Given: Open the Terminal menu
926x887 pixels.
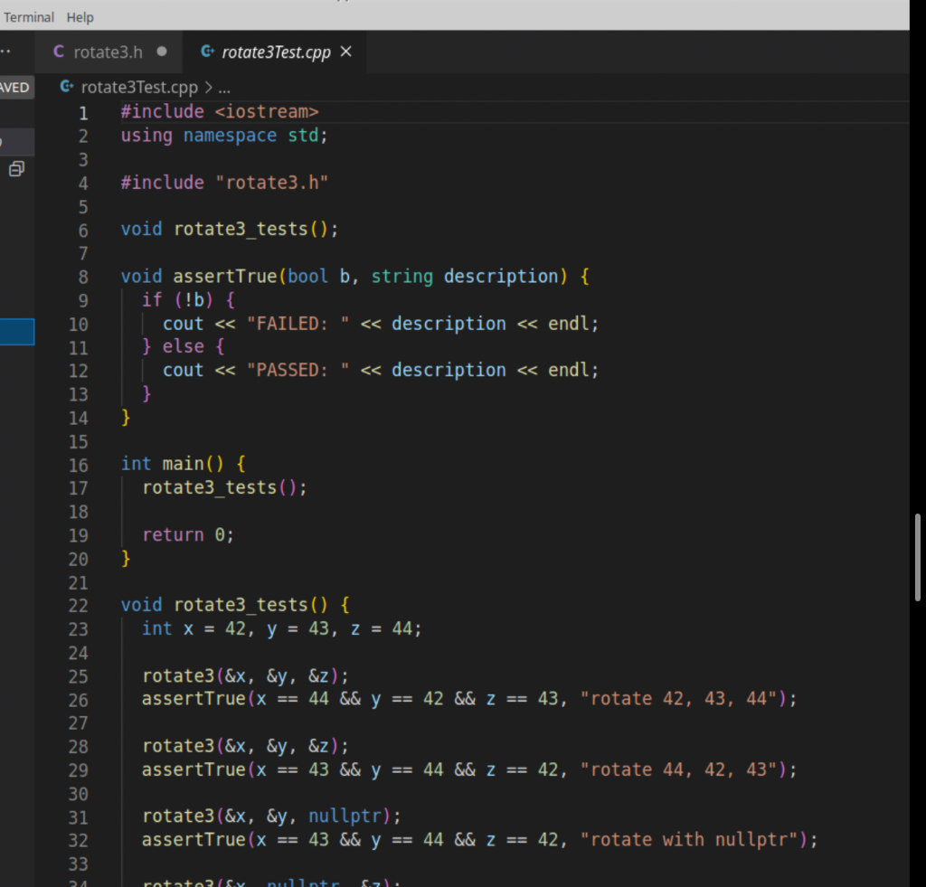Looking at the screenshot, I should (x=29, y=17).
